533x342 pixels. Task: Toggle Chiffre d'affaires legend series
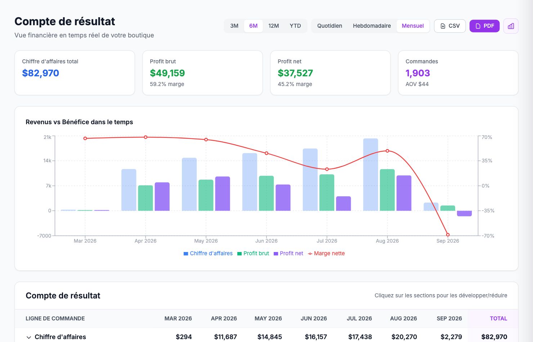[208, 253]
